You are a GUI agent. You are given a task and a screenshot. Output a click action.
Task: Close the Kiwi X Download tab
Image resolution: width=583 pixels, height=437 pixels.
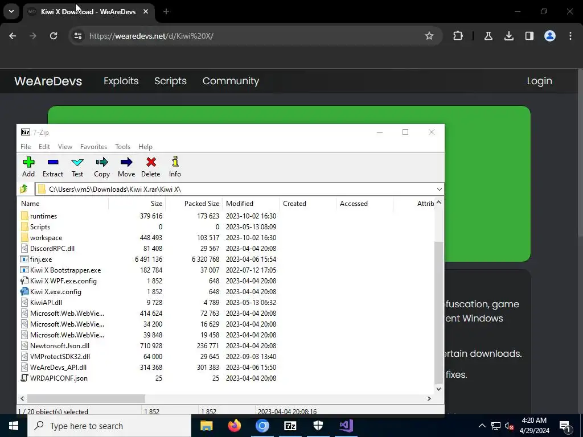coord(146,11)
